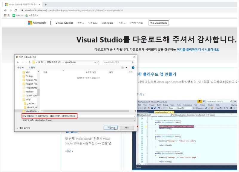The width and height of the screenshot is (239, 172).
Task: Select the PerfLogs folder in tree
Action: [x=28, y=76]
